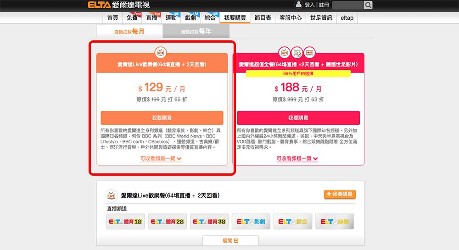Open the 節目表 menu item

(x=263, y=18)
